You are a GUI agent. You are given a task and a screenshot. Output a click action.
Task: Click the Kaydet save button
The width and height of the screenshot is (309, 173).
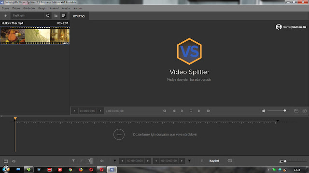point(214,161)
